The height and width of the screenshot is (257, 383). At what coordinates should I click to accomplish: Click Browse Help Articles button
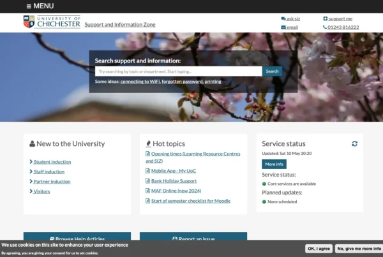77,236
